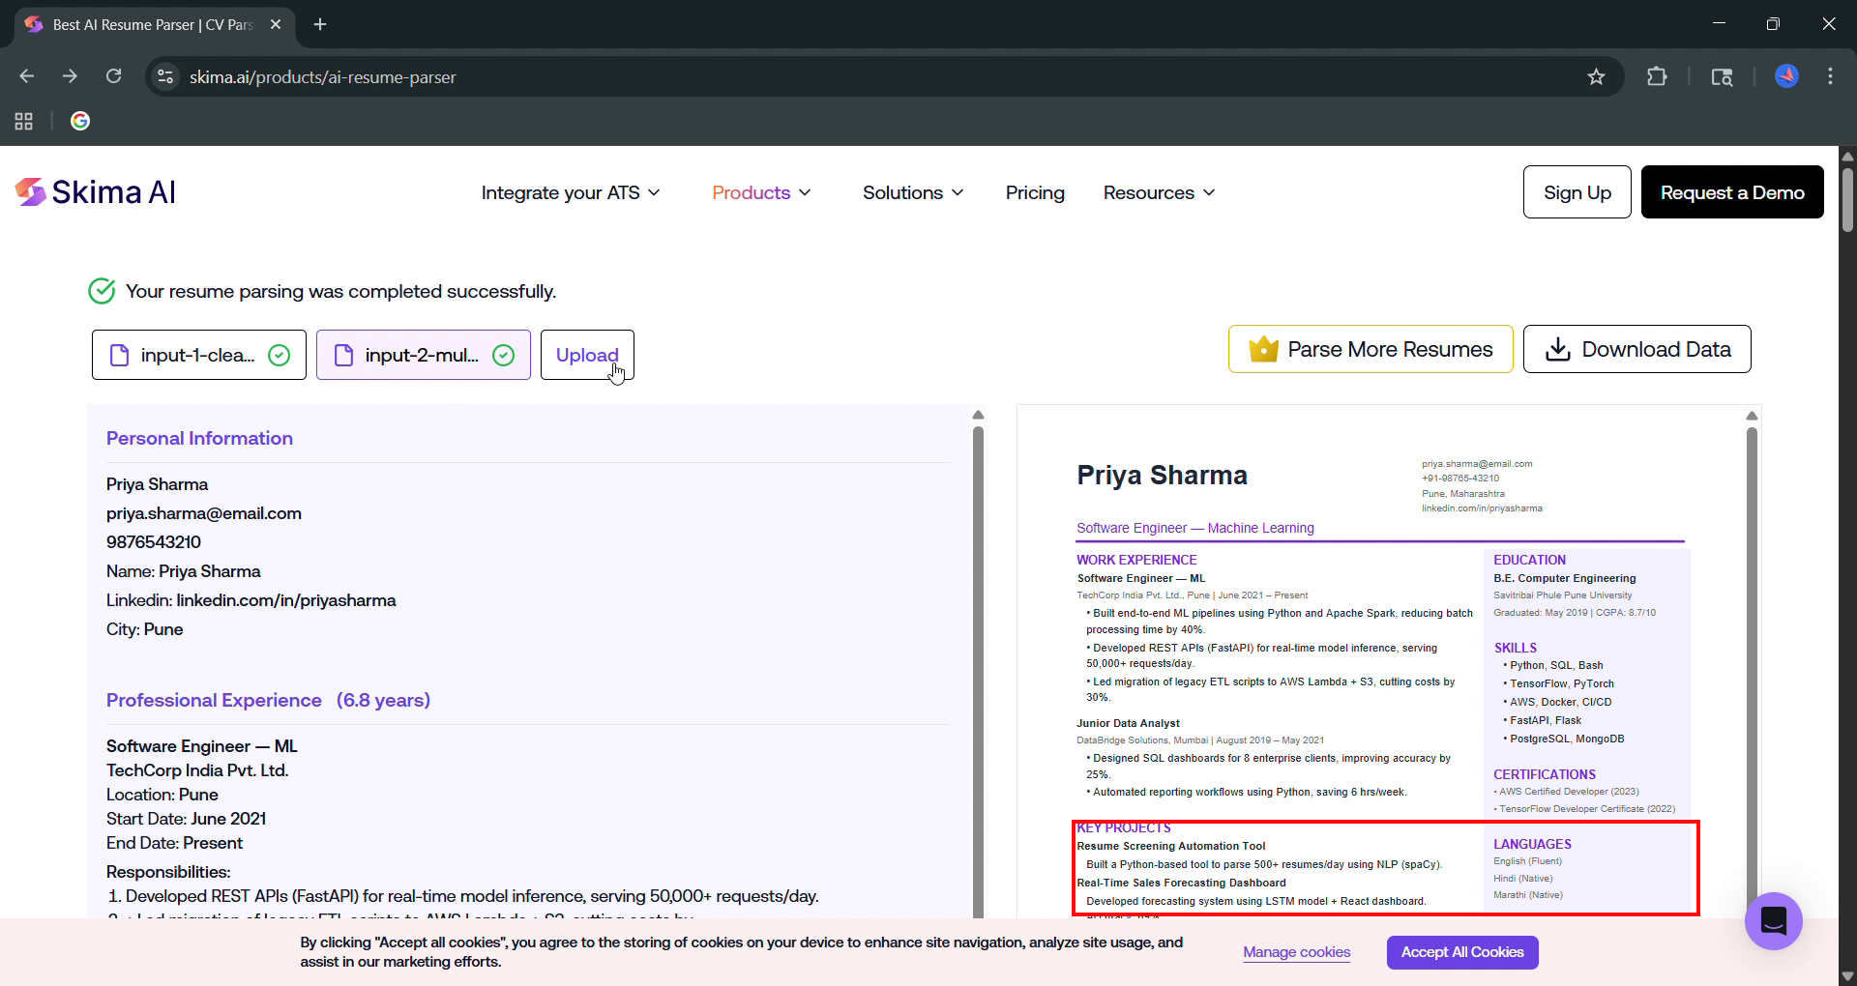Screen dimensions: 1857x986
Task: Click TechCorp India Pvt. Ltd. text
Action: click(x=197, y=770)
